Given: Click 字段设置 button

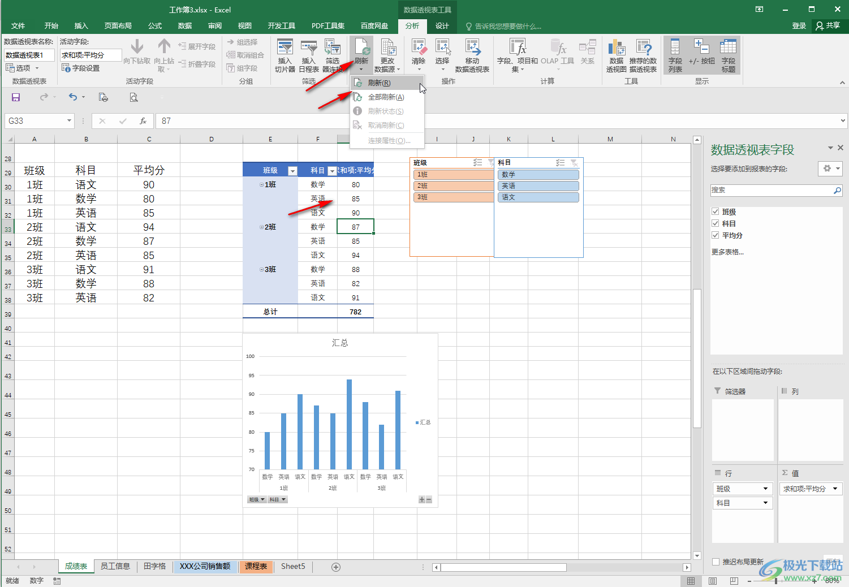Looking at the screenshot, I should [81, 68].
